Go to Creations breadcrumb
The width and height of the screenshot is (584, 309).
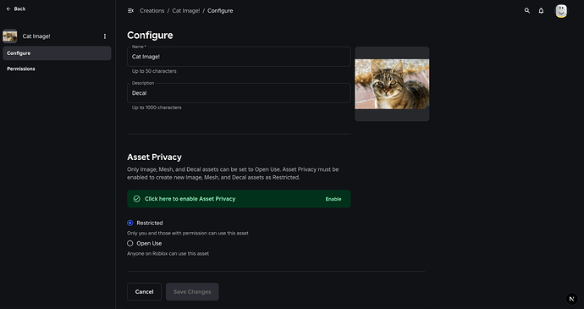[x=152, y=11]
